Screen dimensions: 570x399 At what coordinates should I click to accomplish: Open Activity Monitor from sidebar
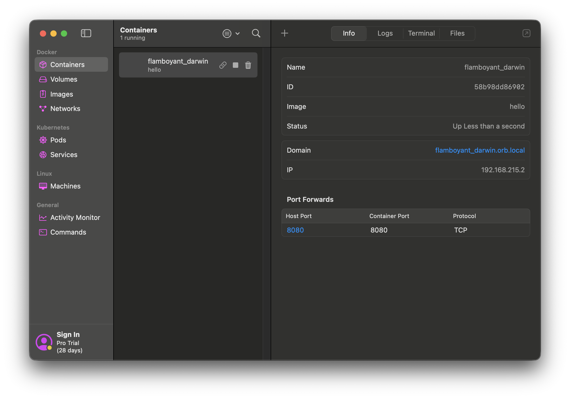click(75, 218)
